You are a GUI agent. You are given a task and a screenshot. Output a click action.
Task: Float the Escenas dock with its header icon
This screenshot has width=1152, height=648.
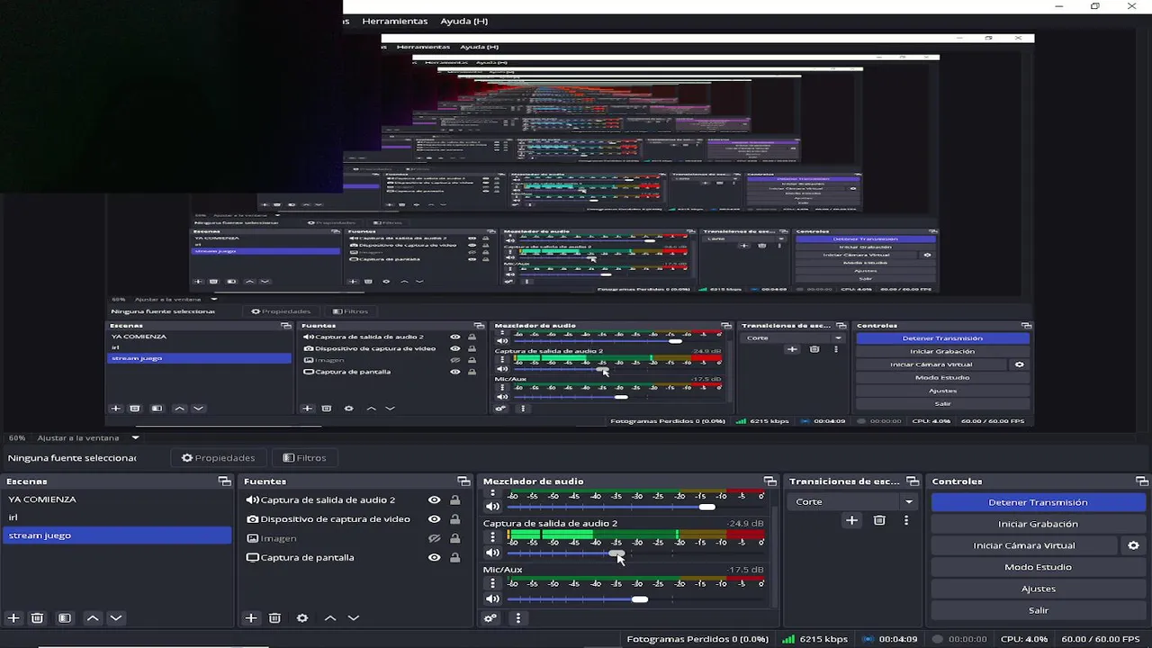point(224,481)
